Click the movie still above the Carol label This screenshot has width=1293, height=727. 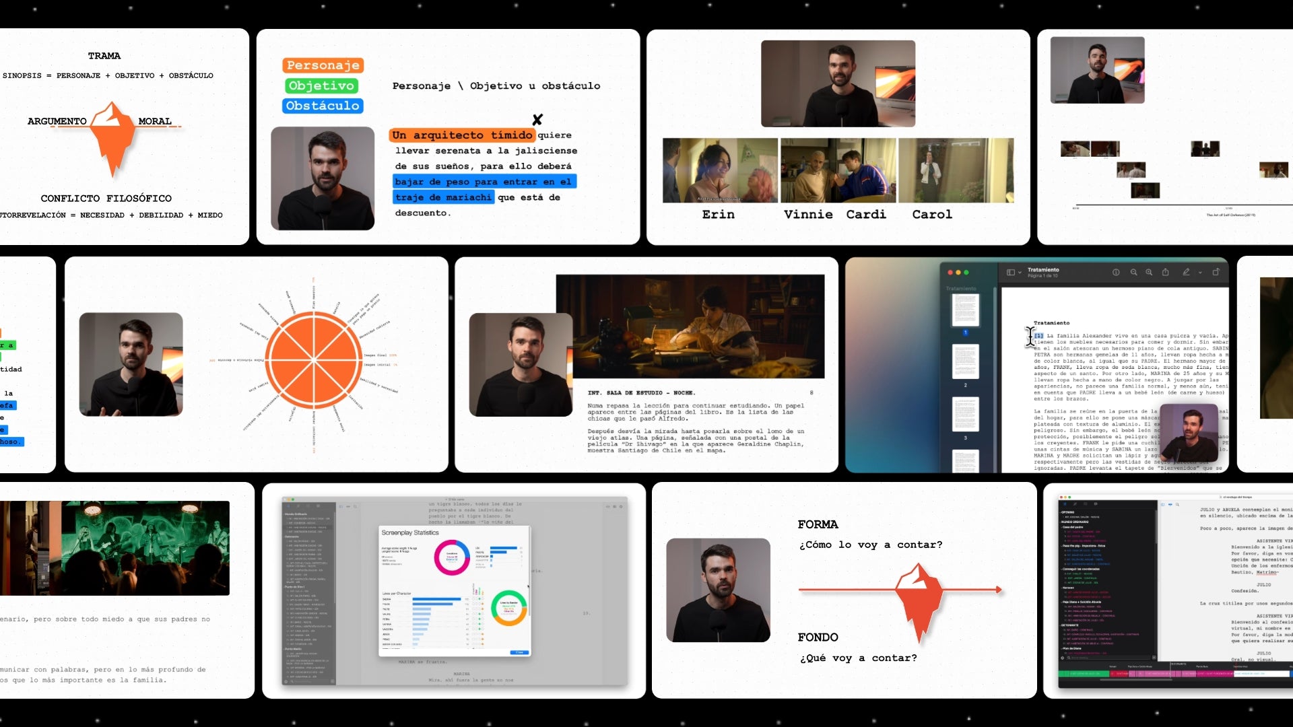(x=956, y=170)
